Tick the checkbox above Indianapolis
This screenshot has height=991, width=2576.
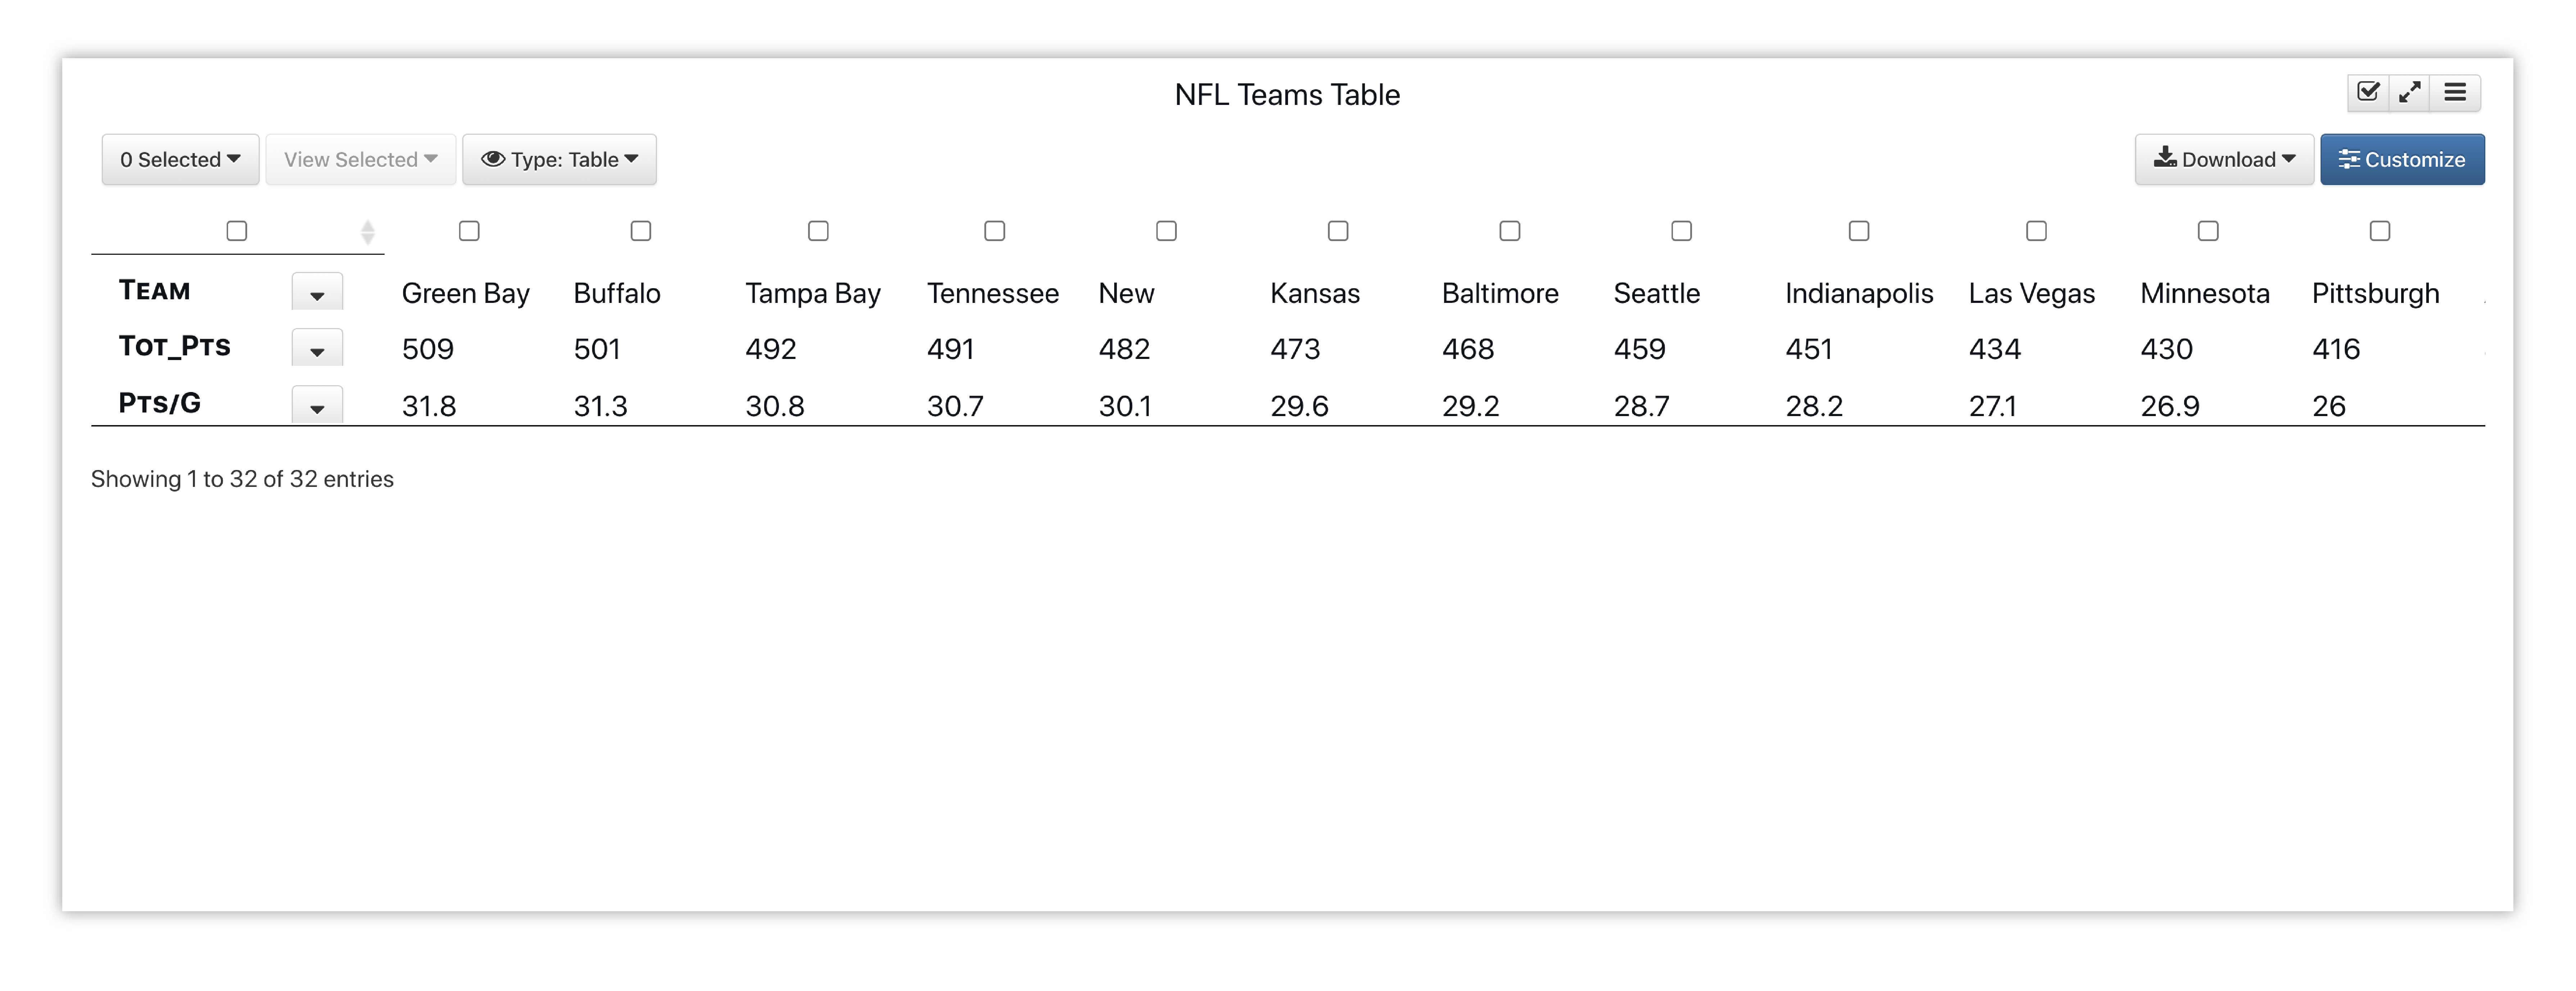[1859, 231]
